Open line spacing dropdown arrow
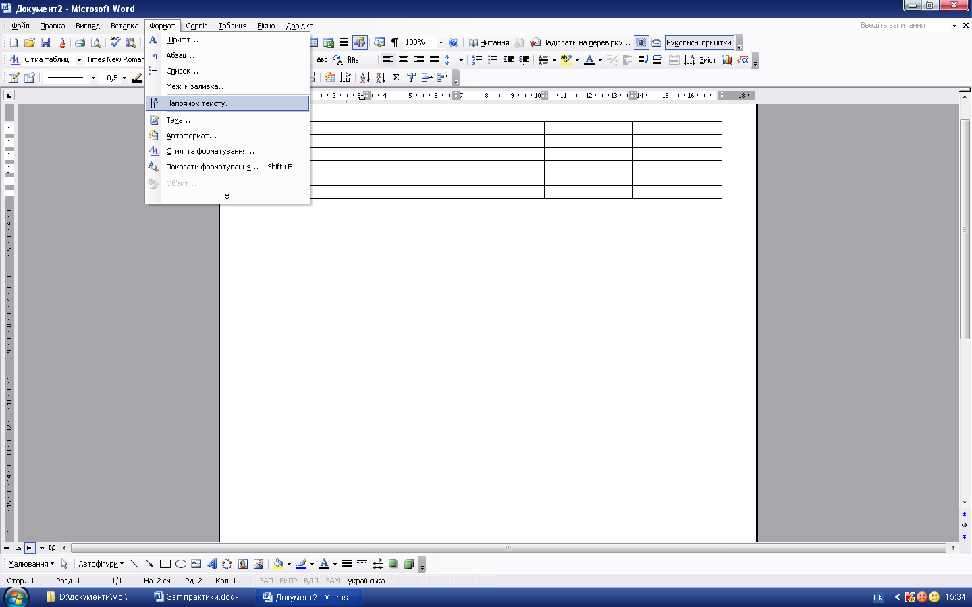This screenshot has width=972, height=607. point(461,60)
